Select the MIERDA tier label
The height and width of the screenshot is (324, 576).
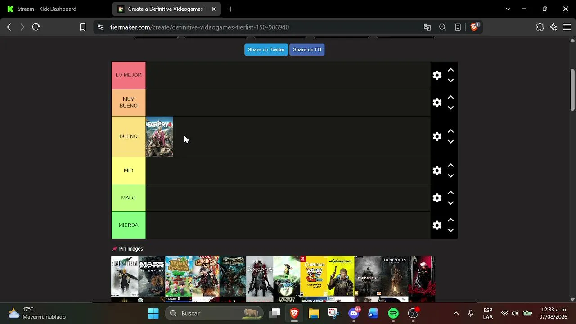pyautogui.click(x=128, y=225)
